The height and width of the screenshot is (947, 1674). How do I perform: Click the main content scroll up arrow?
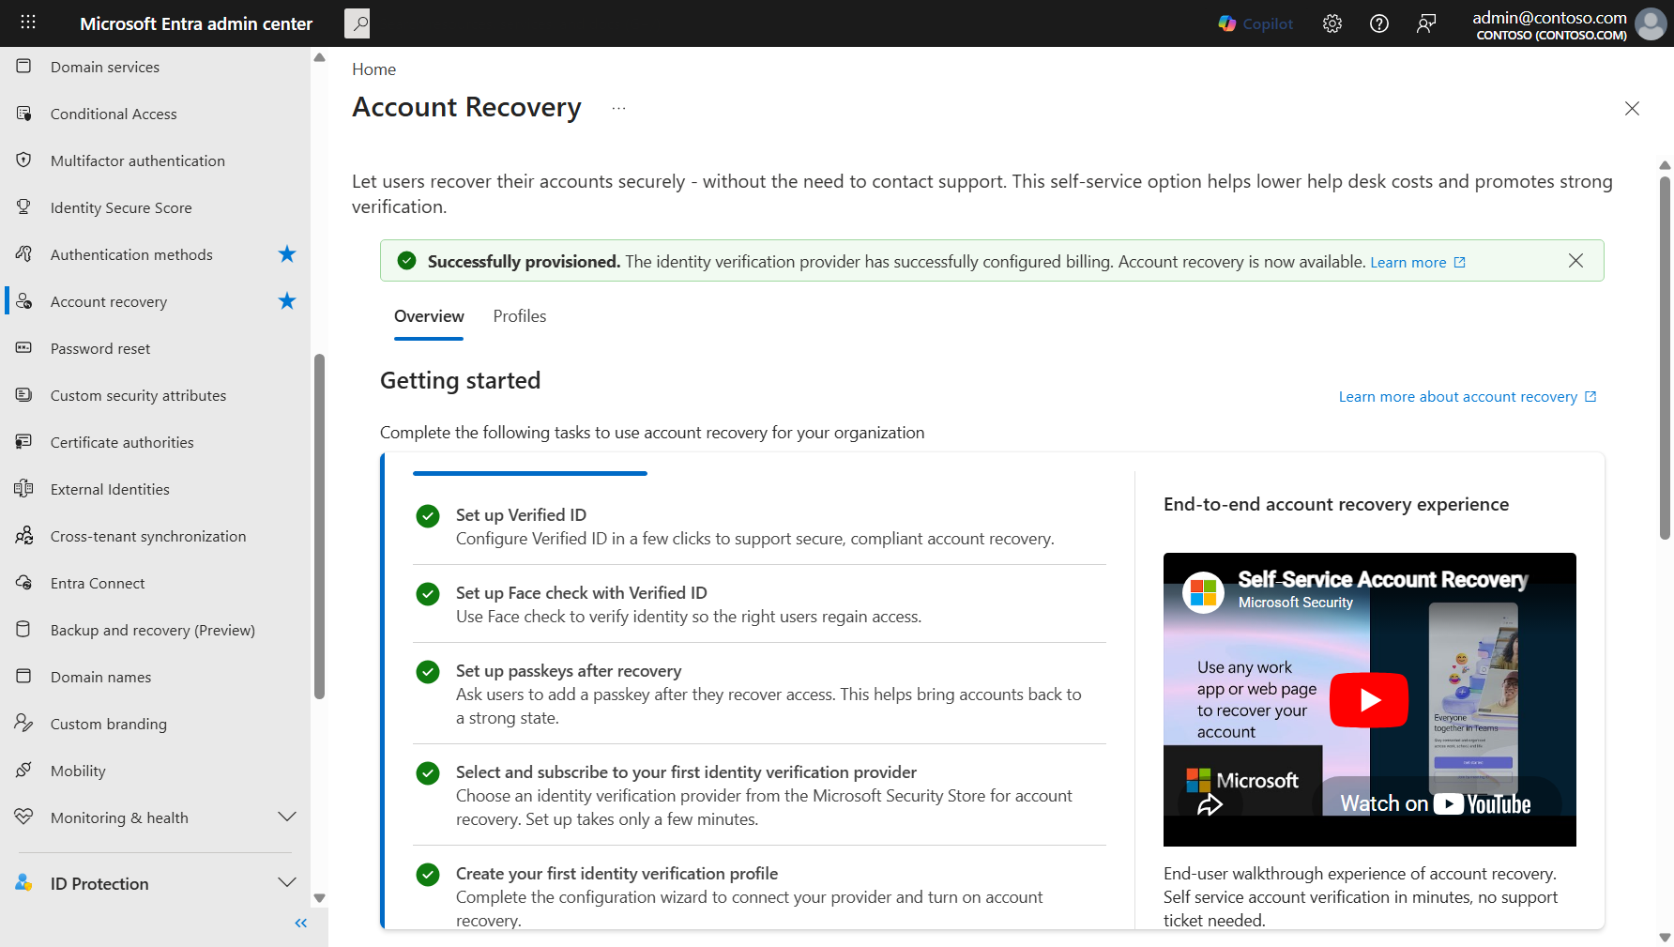tap(1665, 165)
